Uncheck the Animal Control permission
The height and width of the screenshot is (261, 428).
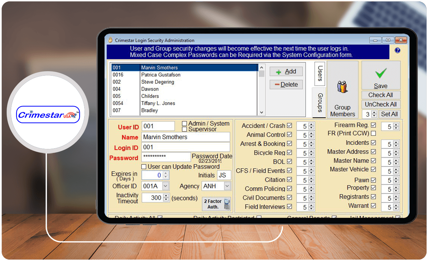pos(290,134)
